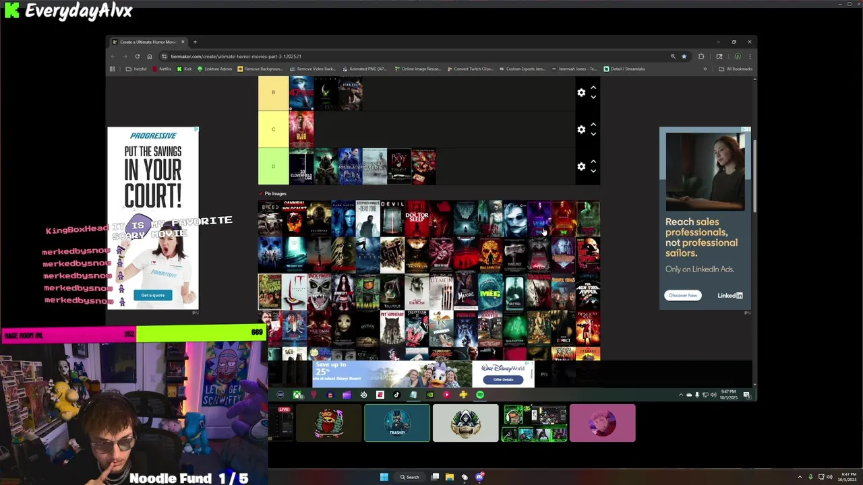Screen dimensions: 863x485
Task: Select the Maniac poster
Action: click(465, 291)
